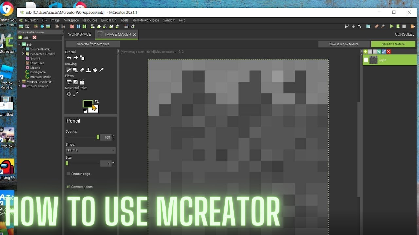Move layer up in layers panel
This screenshot has width=419, height=235.
tap(370, 52)
